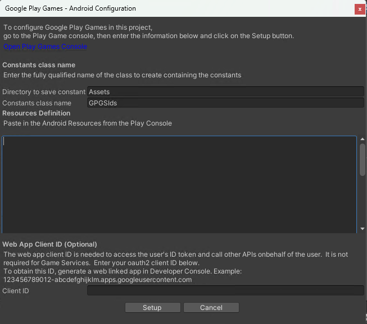Close the Android Configuration window
The height and width of the screenshot is (324, 367).
[360, 10]
